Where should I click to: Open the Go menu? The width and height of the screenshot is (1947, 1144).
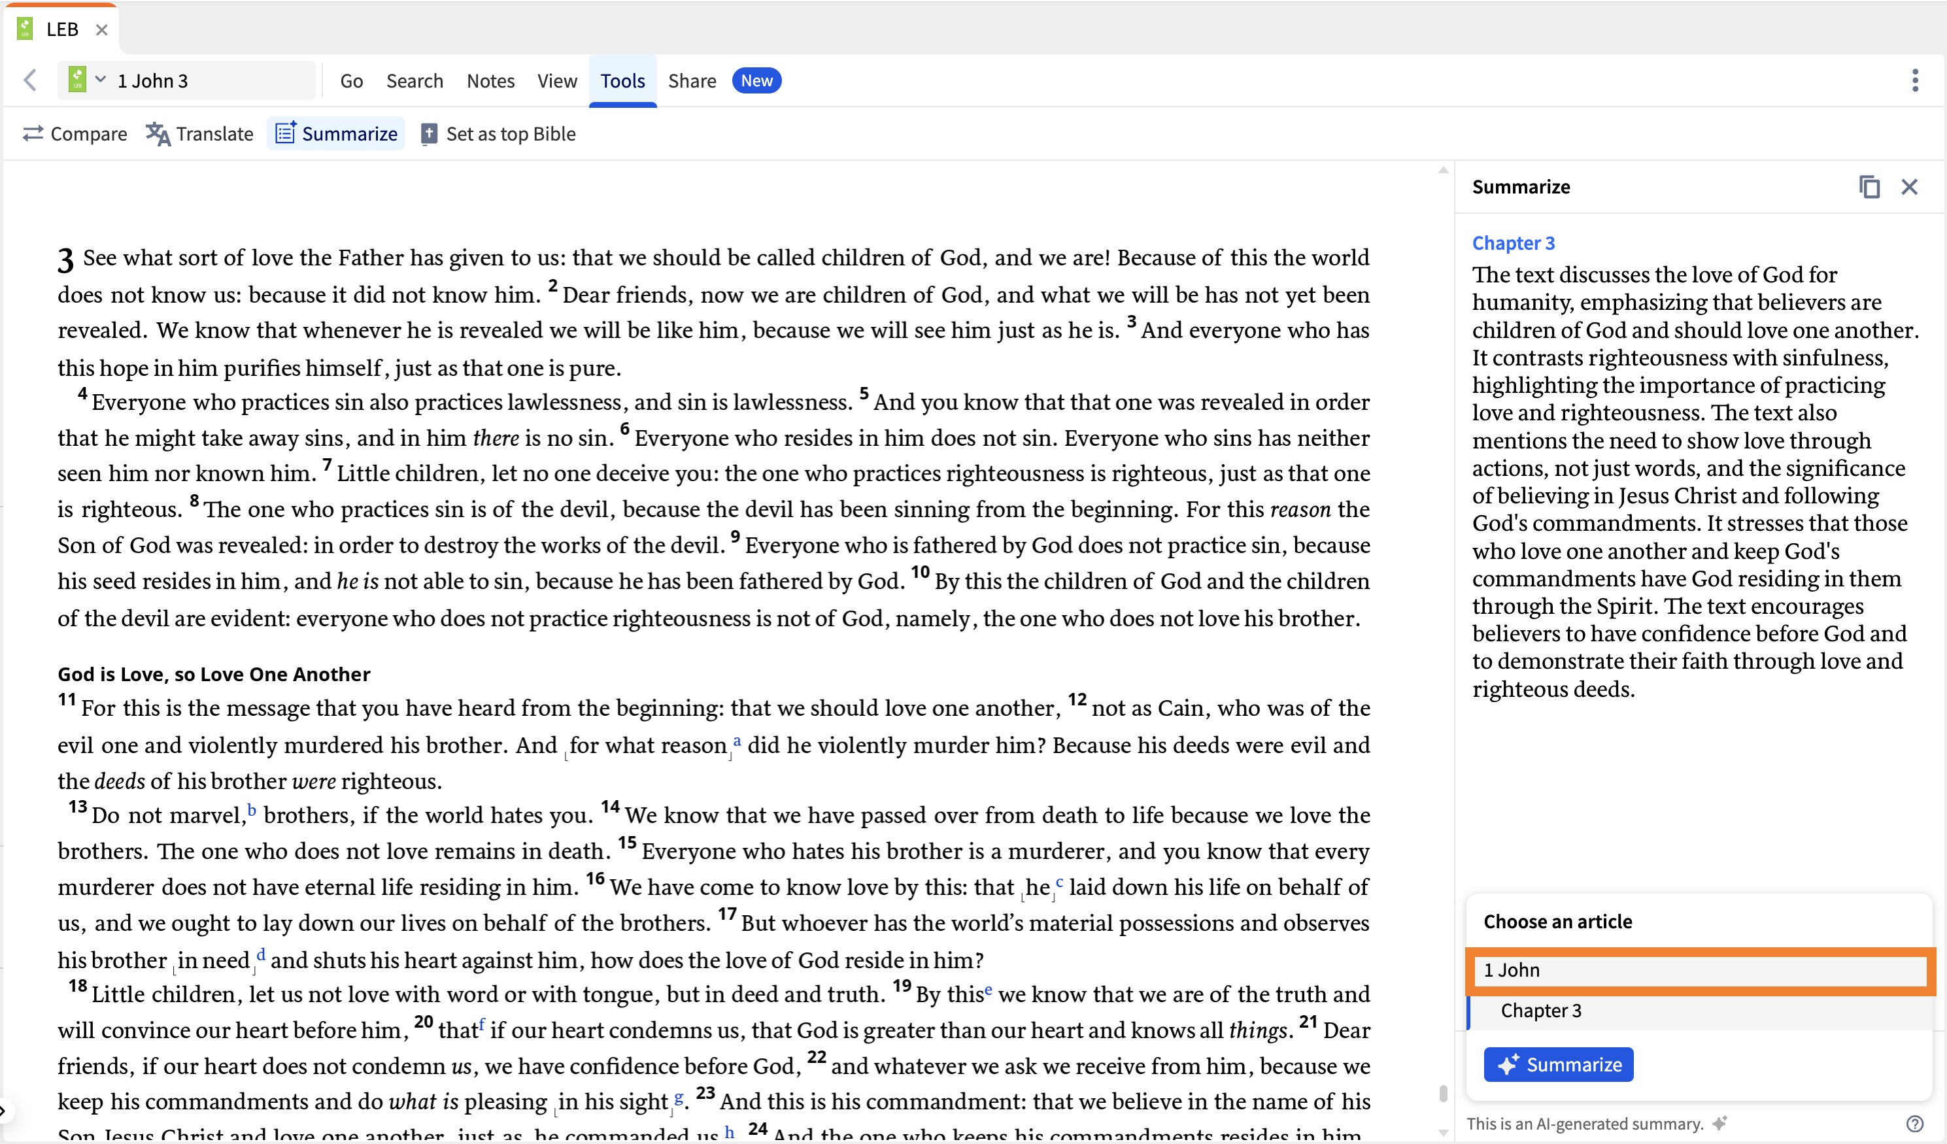(352, 81)
